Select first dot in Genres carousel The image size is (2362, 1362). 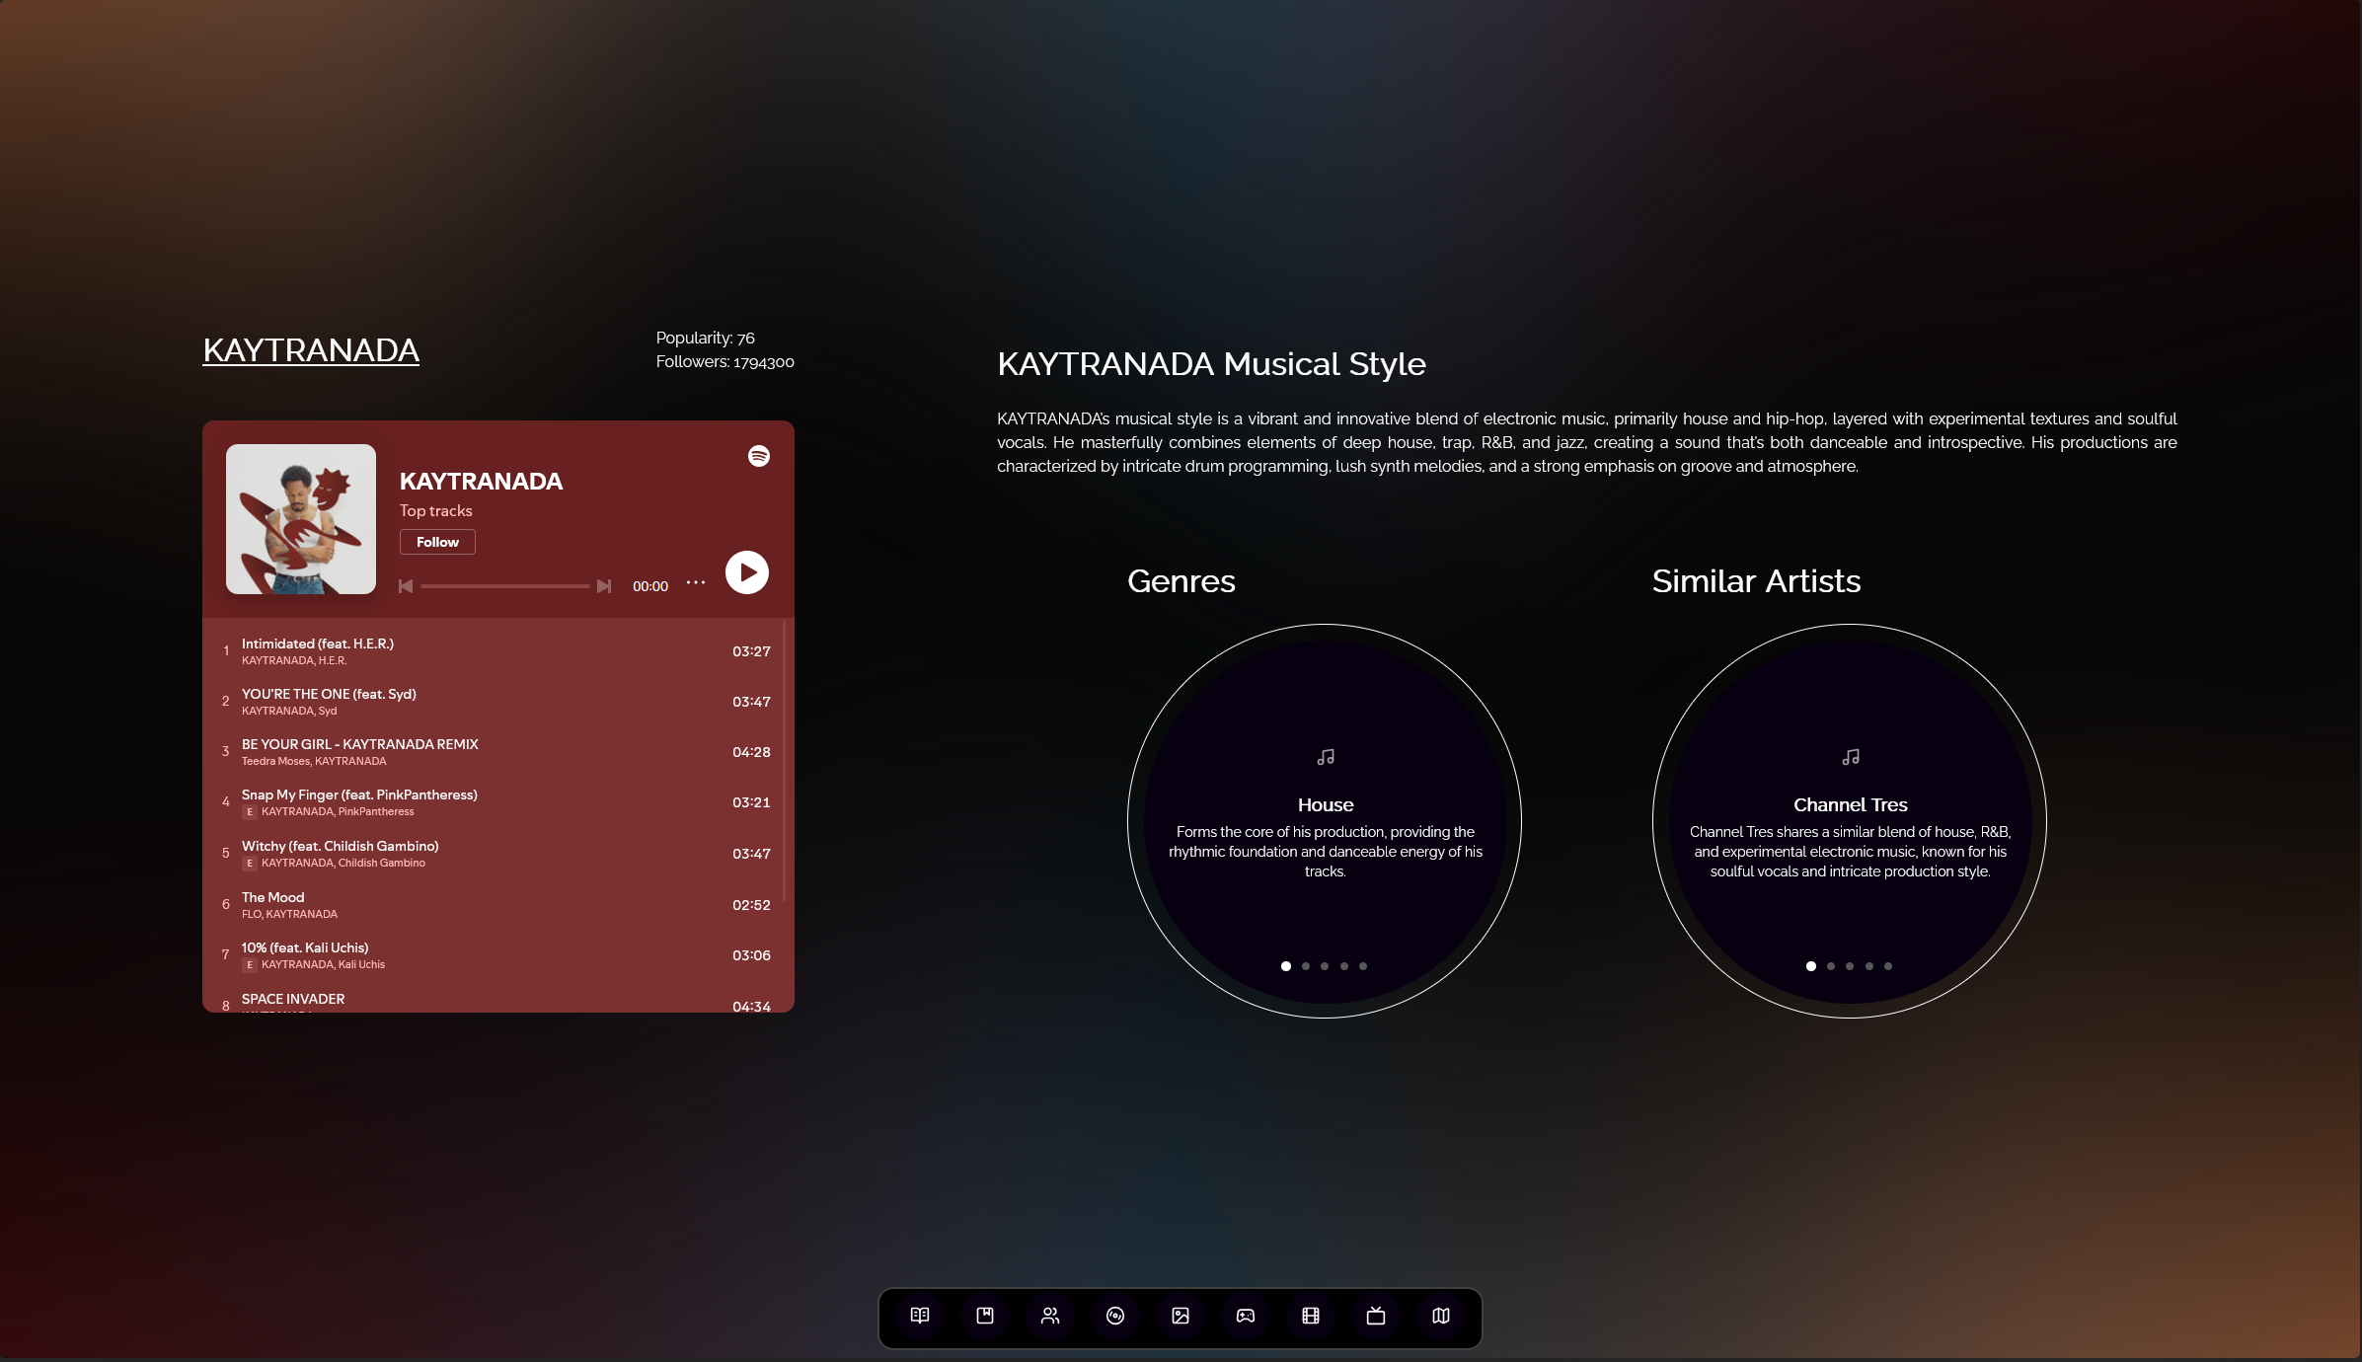(x=1286, y=966)
